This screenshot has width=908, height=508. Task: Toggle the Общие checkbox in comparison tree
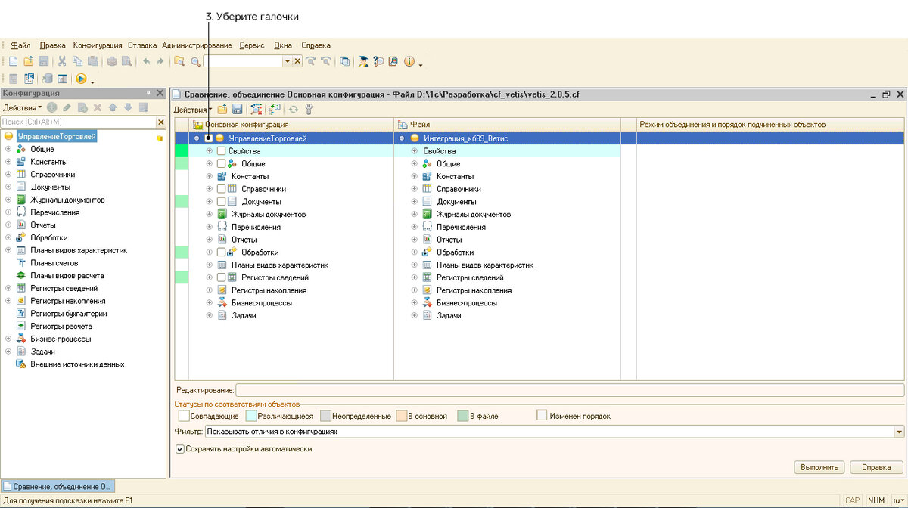click(222, 163)
